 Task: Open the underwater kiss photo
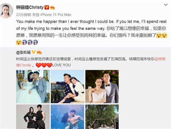click(x=67, y=117)
